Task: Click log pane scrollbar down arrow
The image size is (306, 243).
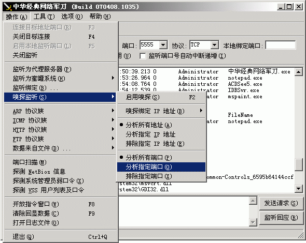Action: (299, 188)
